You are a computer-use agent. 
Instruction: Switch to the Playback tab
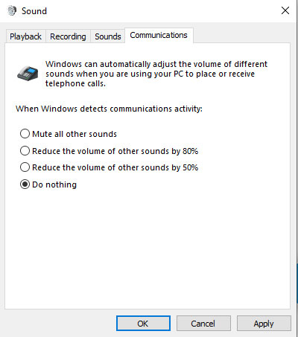25,36
